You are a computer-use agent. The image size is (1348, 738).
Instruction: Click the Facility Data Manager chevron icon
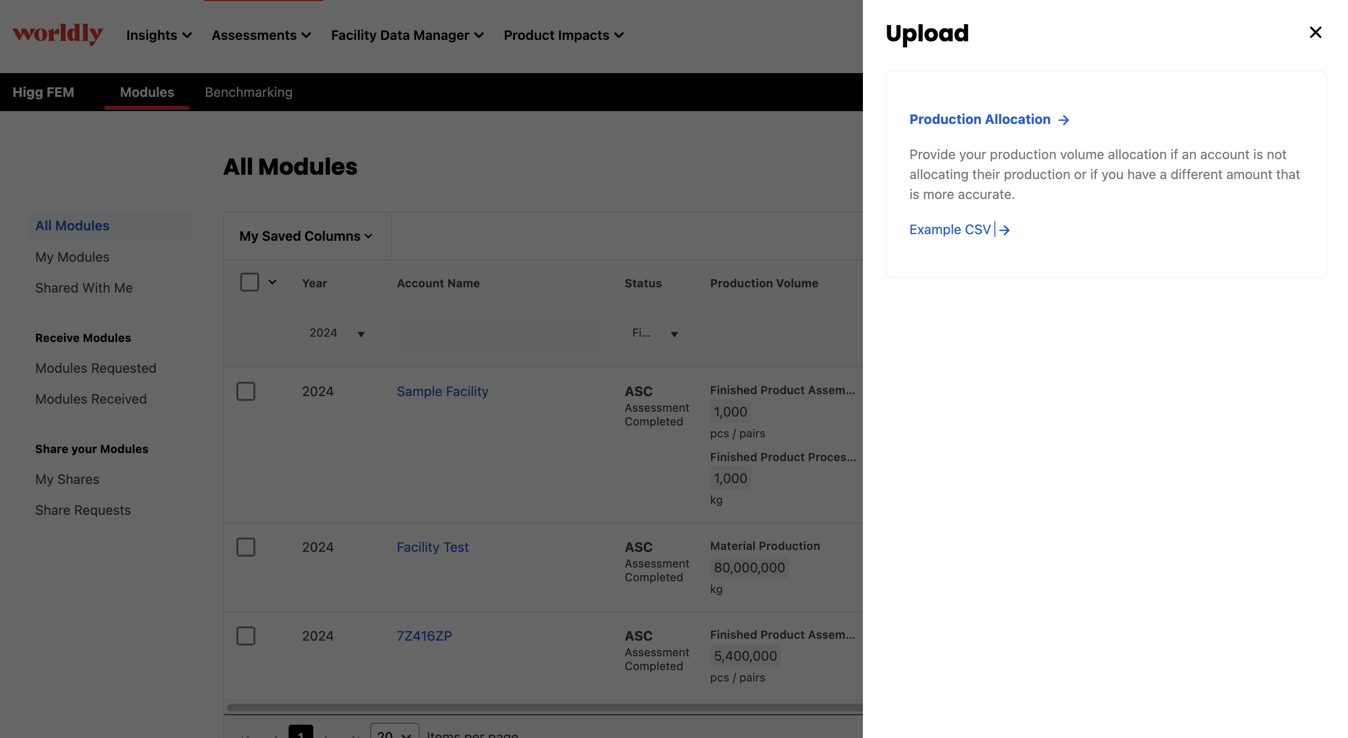479,36
